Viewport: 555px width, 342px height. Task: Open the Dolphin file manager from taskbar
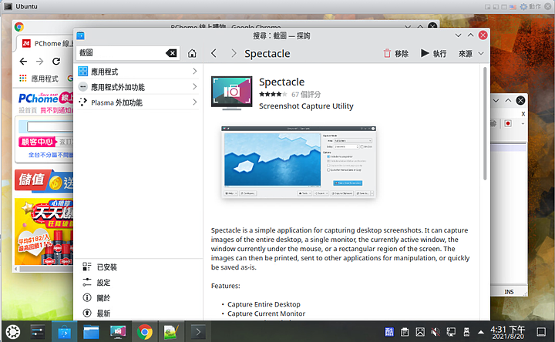(91, 332)
